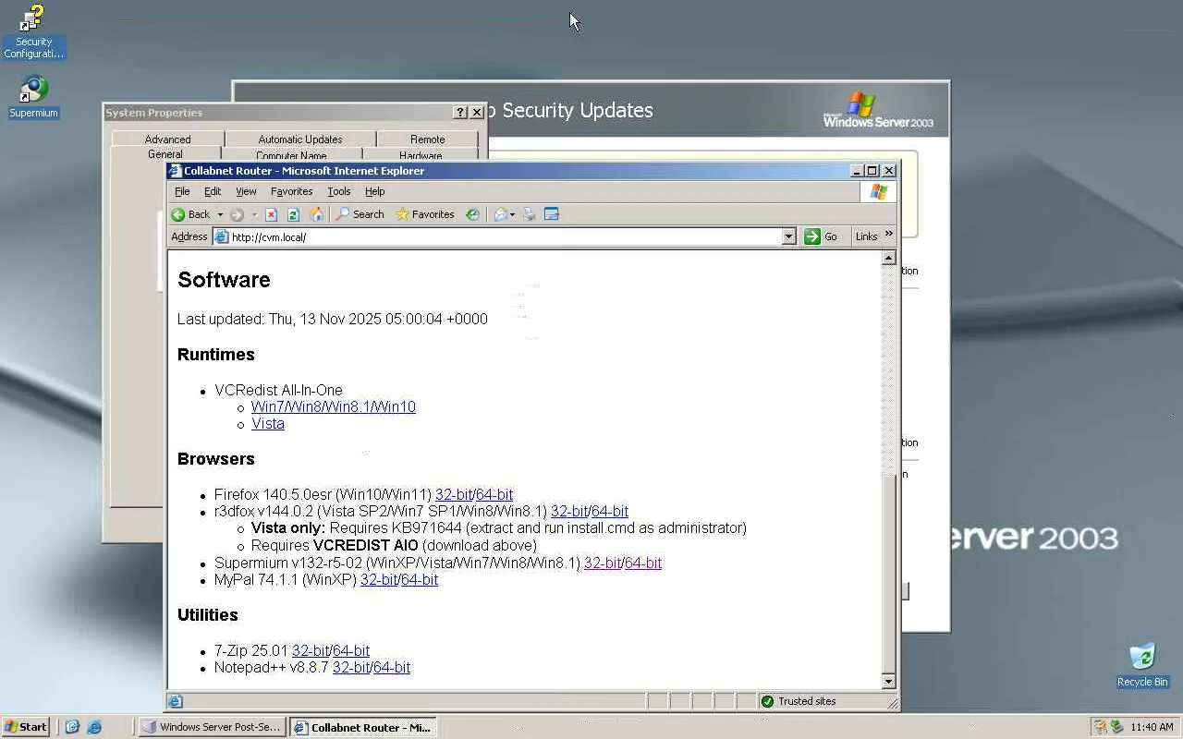1183x739 pixels.
Task: Go back using the Back arrow button
Action: [x=191, y=214]
